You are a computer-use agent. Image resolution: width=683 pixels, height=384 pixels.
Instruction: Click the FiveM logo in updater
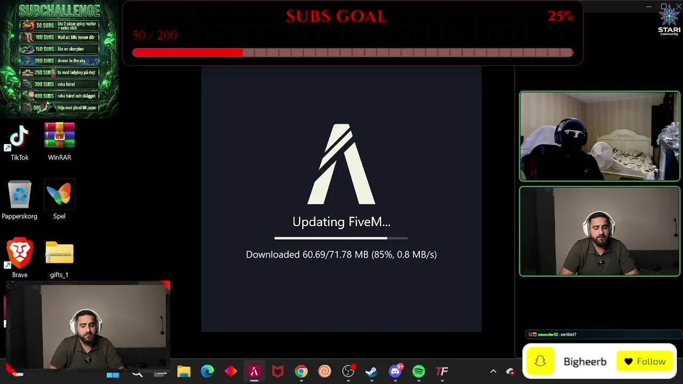341,164
